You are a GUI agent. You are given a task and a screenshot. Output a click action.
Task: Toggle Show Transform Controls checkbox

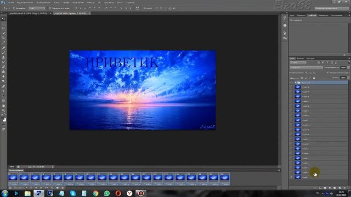(50, 8)
